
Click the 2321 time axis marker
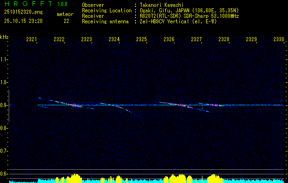click(32, 39)
